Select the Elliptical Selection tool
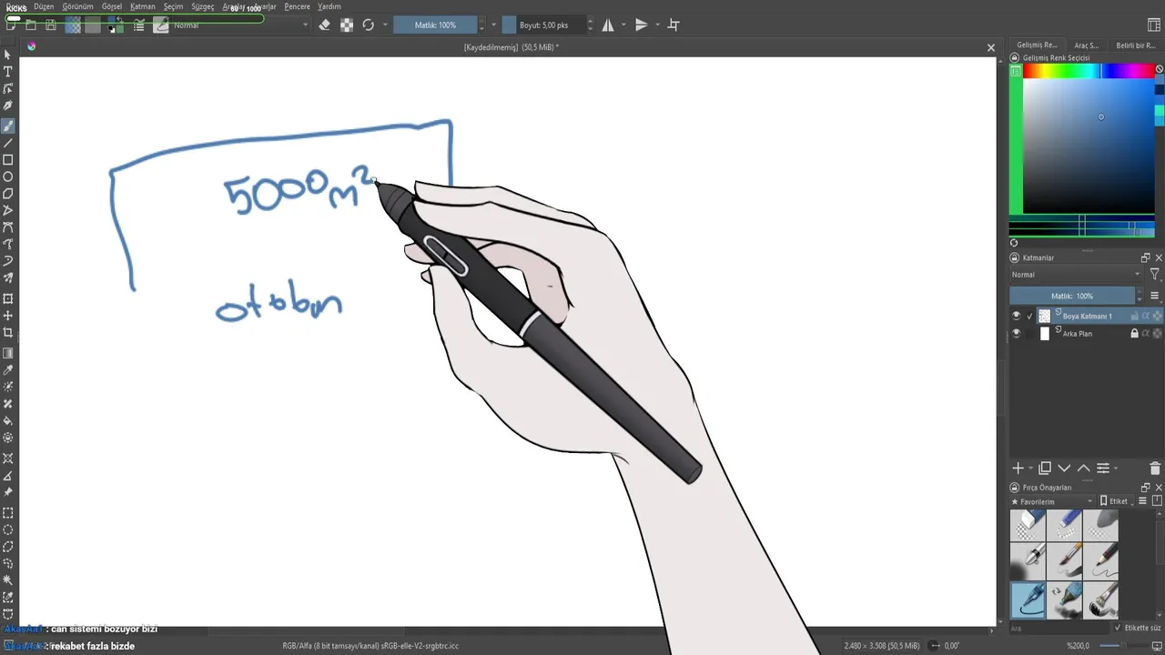 [x=8, y=529]
